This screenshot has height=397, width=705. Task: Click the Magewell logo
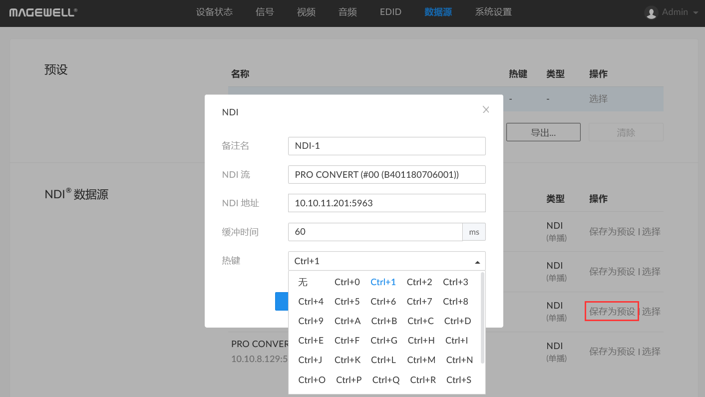coord(43,12)
